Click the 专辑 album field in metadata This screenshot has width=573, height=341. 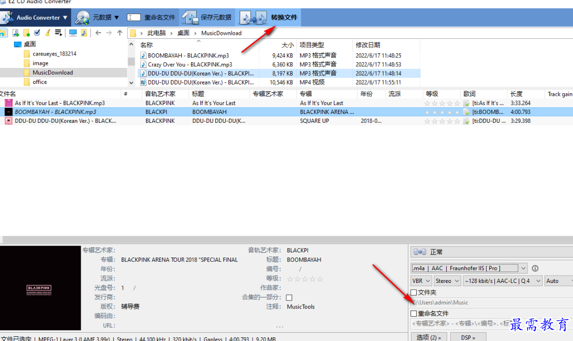(180, 260)
